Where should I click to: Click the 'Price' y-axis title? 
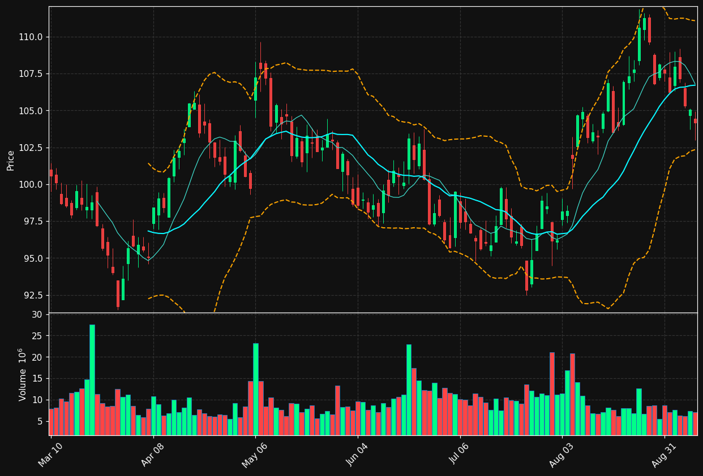click(x=11, y=160)
